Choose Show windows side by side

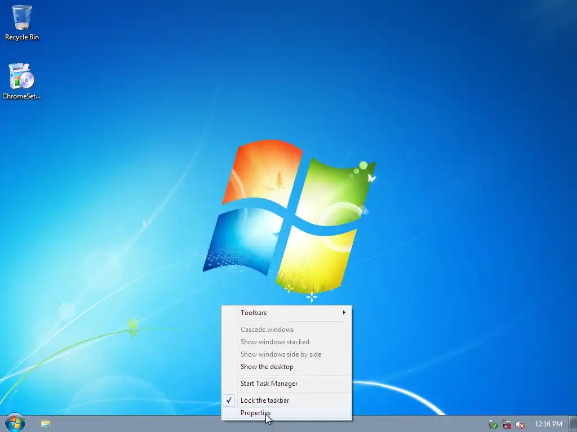coord(286,354)
